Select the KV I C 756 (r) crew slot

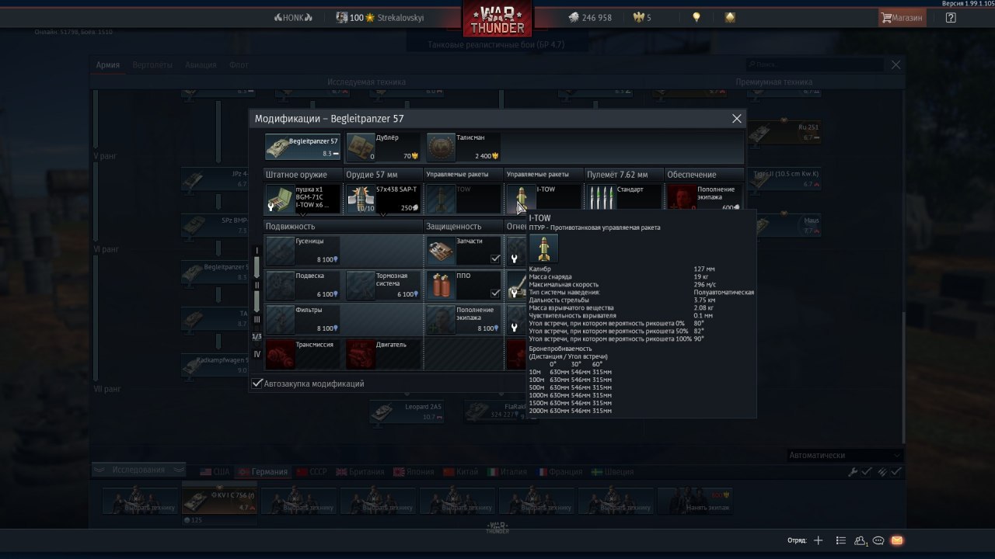tap(219, 500)
